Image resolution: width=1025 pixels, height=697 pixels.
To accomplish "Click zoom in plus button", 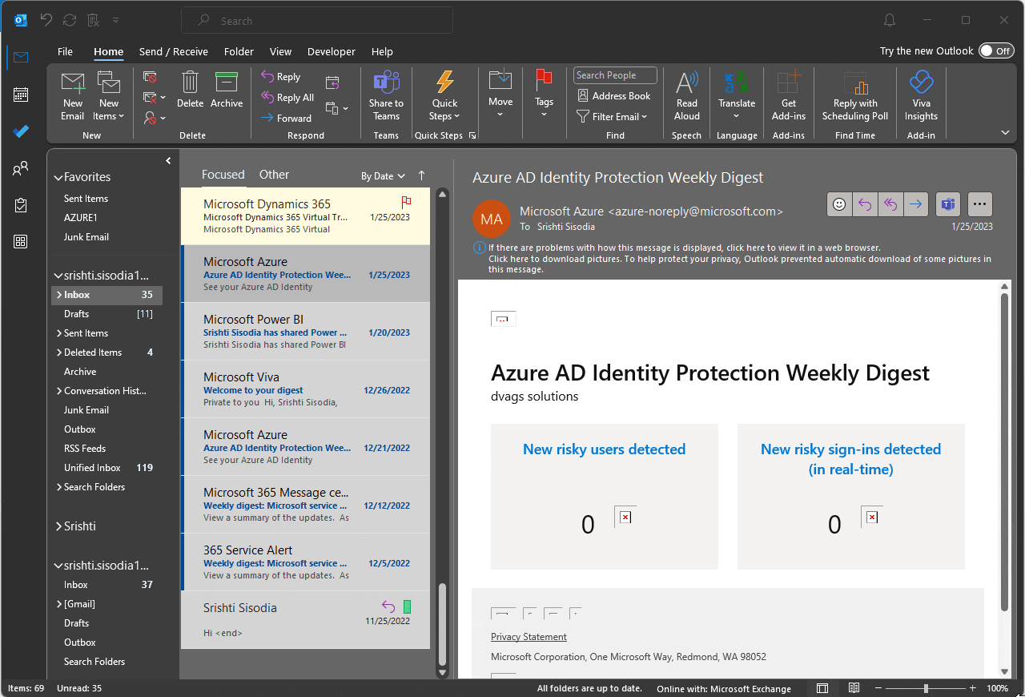I will pos(972,688).
